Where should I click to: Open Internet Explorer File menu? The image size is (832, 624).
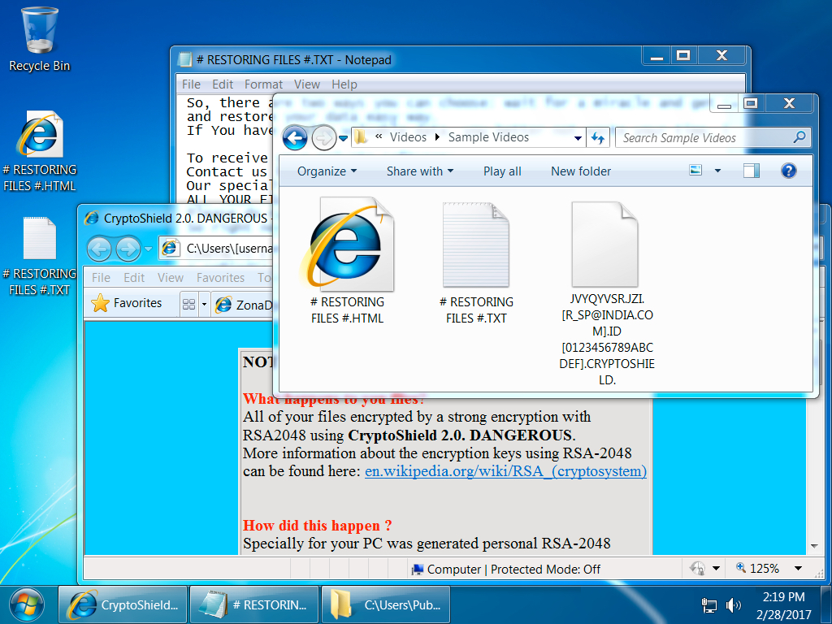click(x=101, y=278)
